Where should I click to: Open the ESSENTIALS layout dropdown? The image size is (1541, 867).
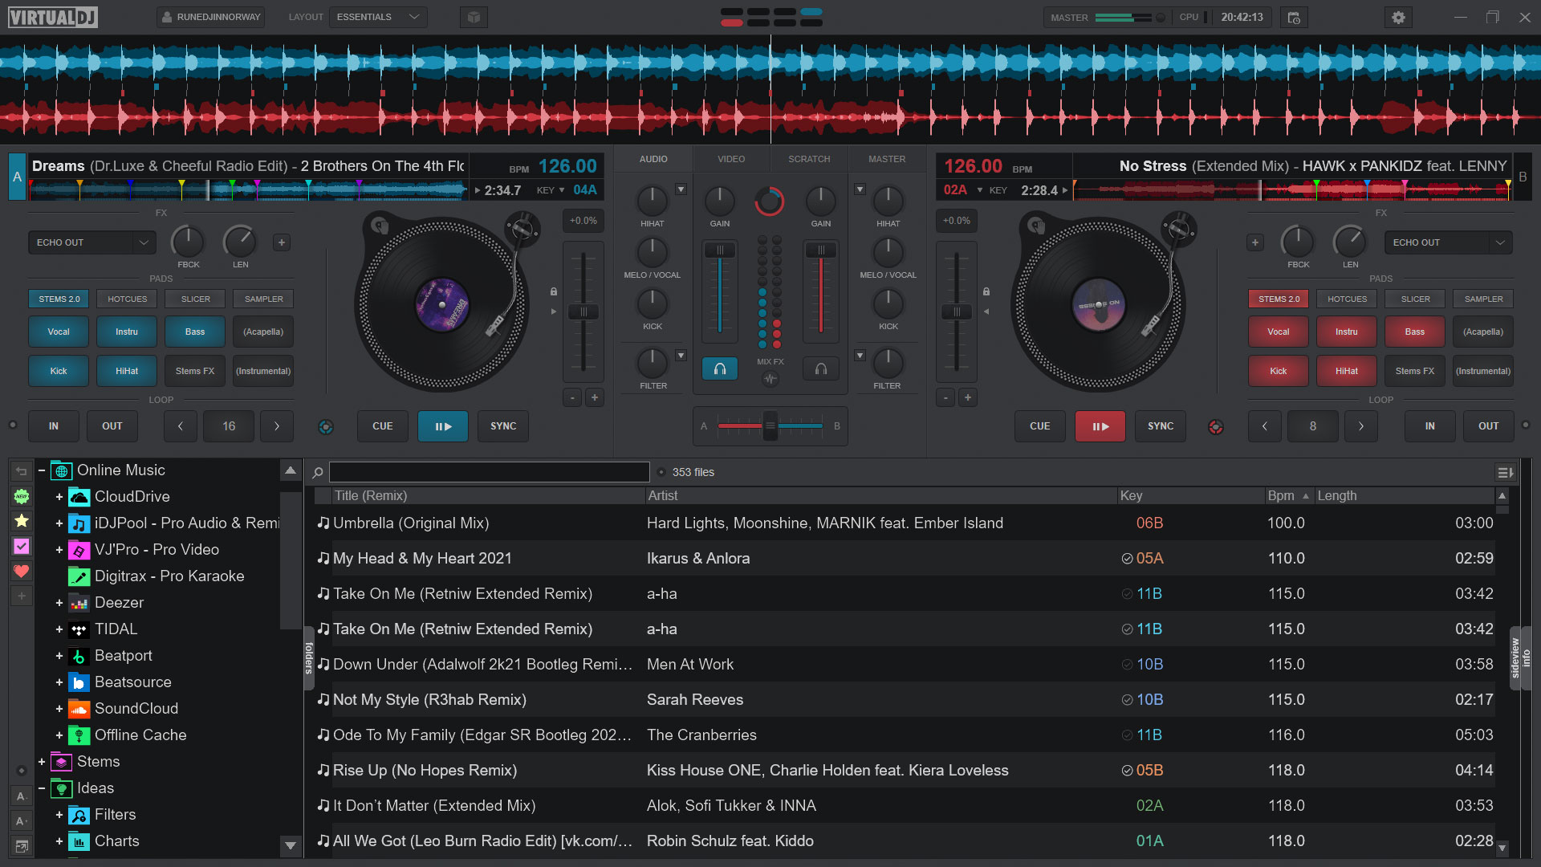pyautogui.click(x=377, y=17)
